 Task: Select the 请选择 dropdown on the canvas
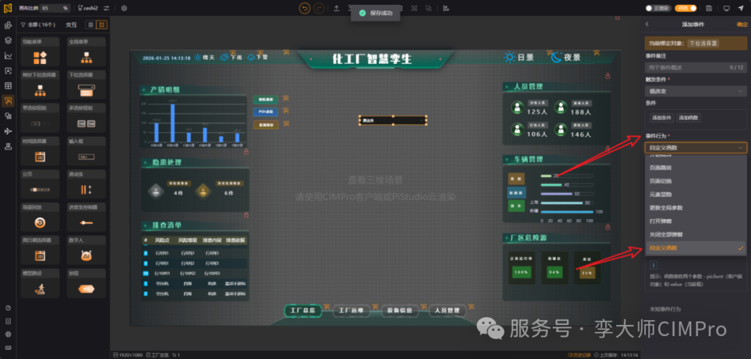[x=393, y=121]
